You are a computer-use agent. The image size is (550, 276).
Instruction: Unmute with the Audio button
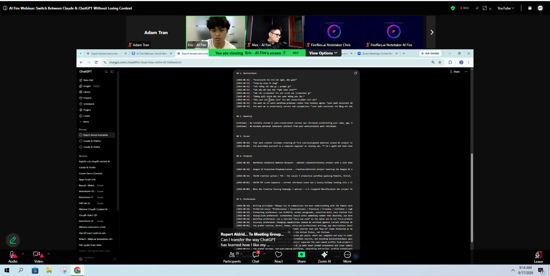(13, 257)
